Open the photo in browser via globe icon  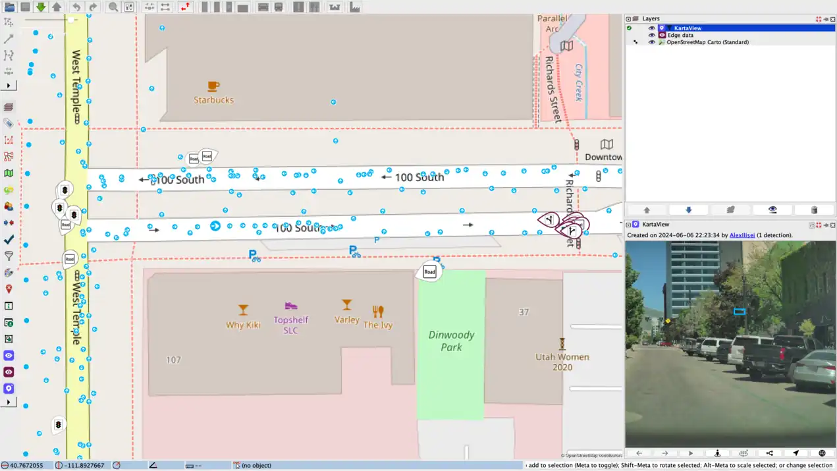click(x=822, y=453)
